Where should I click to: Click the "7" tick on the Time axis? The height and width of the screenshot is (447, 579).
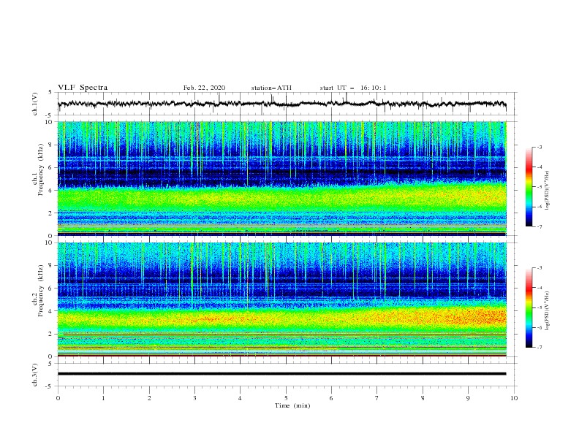pyautogui.click(x=377, y=398)
